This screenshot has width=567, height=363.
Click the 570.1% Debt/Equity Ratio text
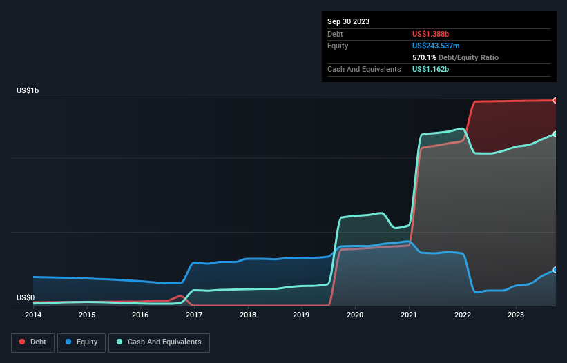(456, 57)
